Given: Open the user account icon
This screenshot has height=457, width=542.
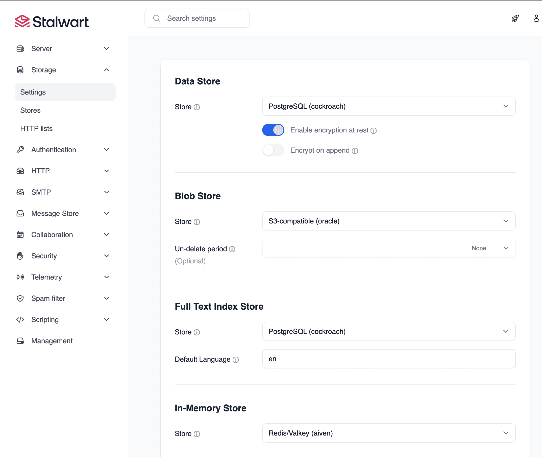Looking at the screenshot, I should (535, 18).
